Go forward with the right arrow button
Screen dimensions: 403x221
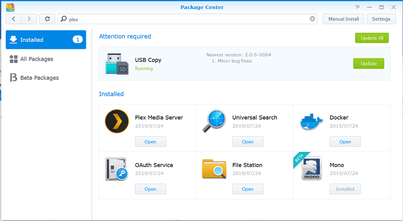[29, 19]
